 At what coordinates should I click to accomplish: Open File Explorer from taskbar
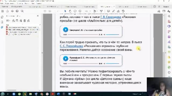click(x=30, y=94)
